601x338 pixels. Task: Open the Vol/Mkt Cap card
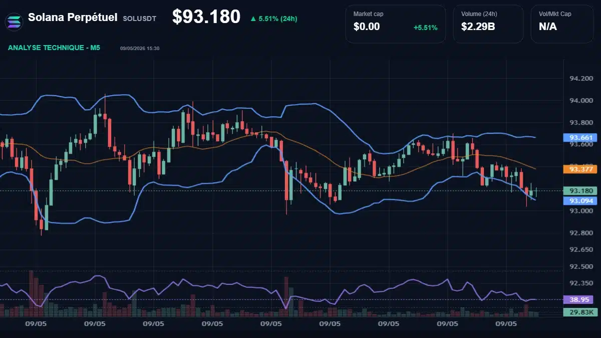tap(563, 24)
